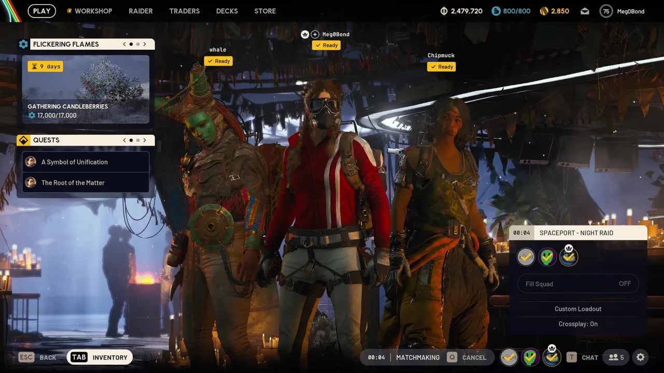Viewport: 664px width, 373px height.
Task: Click the 17,000/17,000 event progress text
Action: tap(57, 116)
